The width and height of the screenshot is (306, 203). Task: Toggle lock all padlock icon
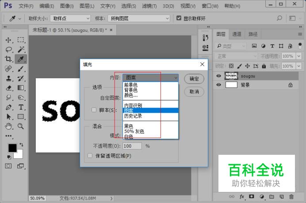[264, 66]
